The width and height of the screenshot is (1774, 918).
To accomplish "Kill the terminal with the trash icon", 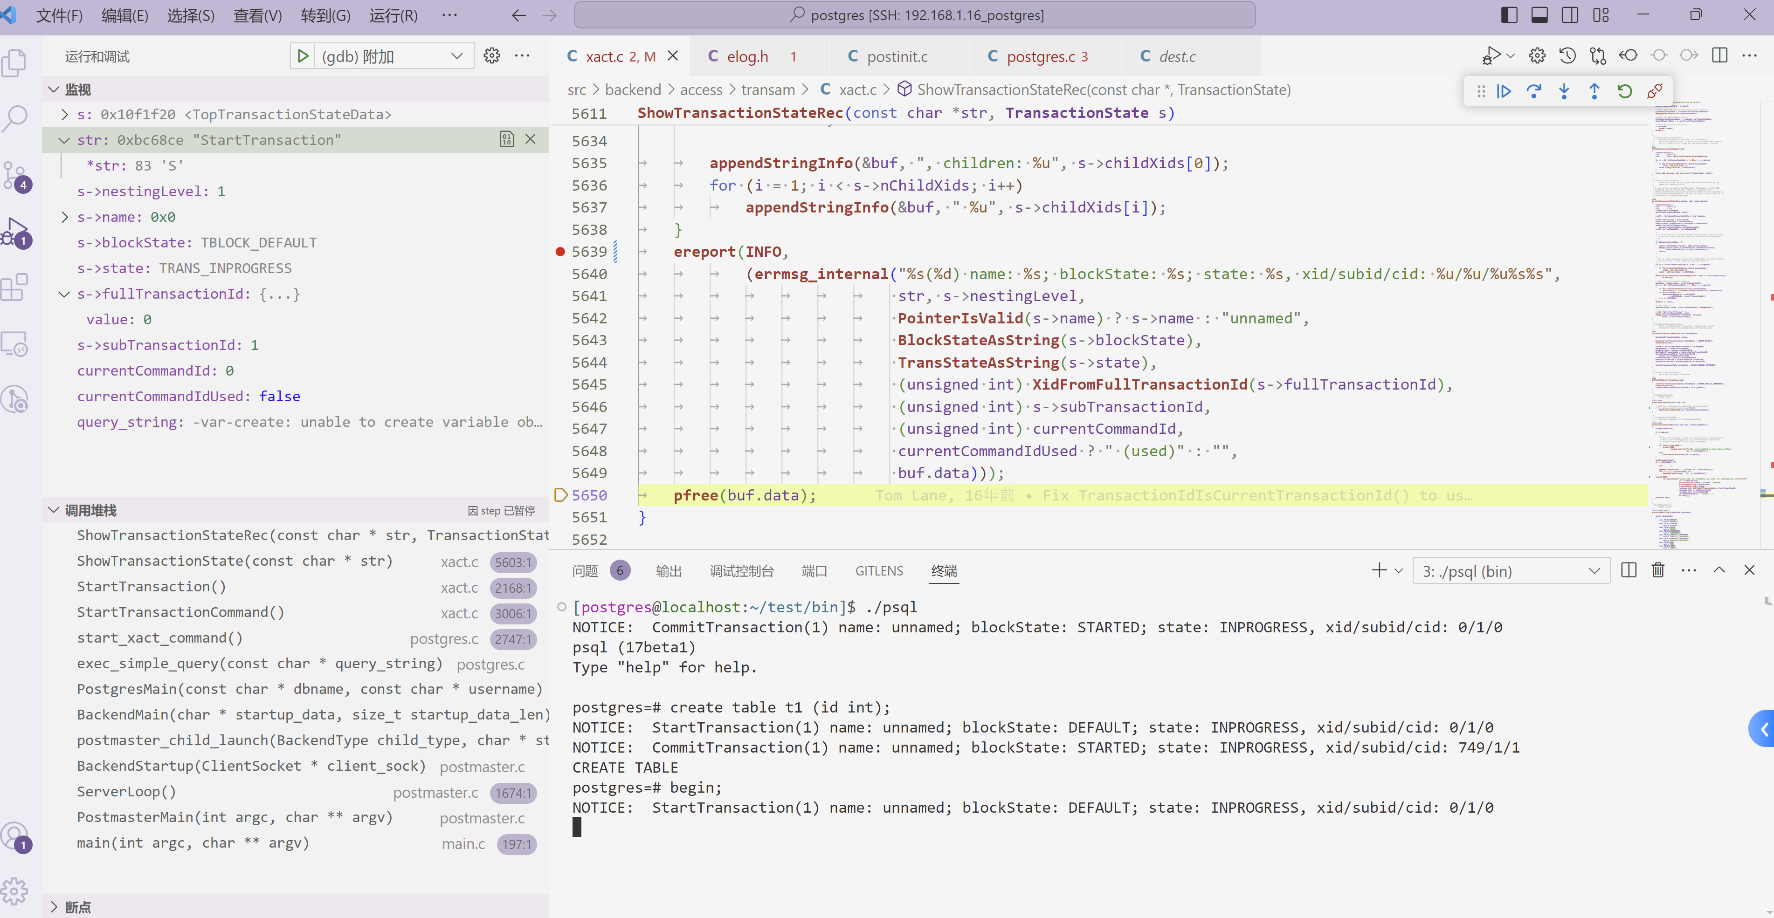I will click(x=1658, y=570).
